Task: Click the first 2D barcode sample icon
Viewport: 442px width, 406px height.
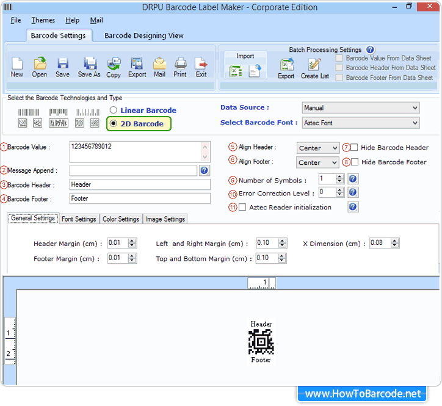Action: pos(23,123)
